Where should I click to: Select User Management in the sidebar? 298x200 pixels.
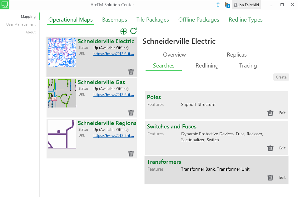pos(21,24)
